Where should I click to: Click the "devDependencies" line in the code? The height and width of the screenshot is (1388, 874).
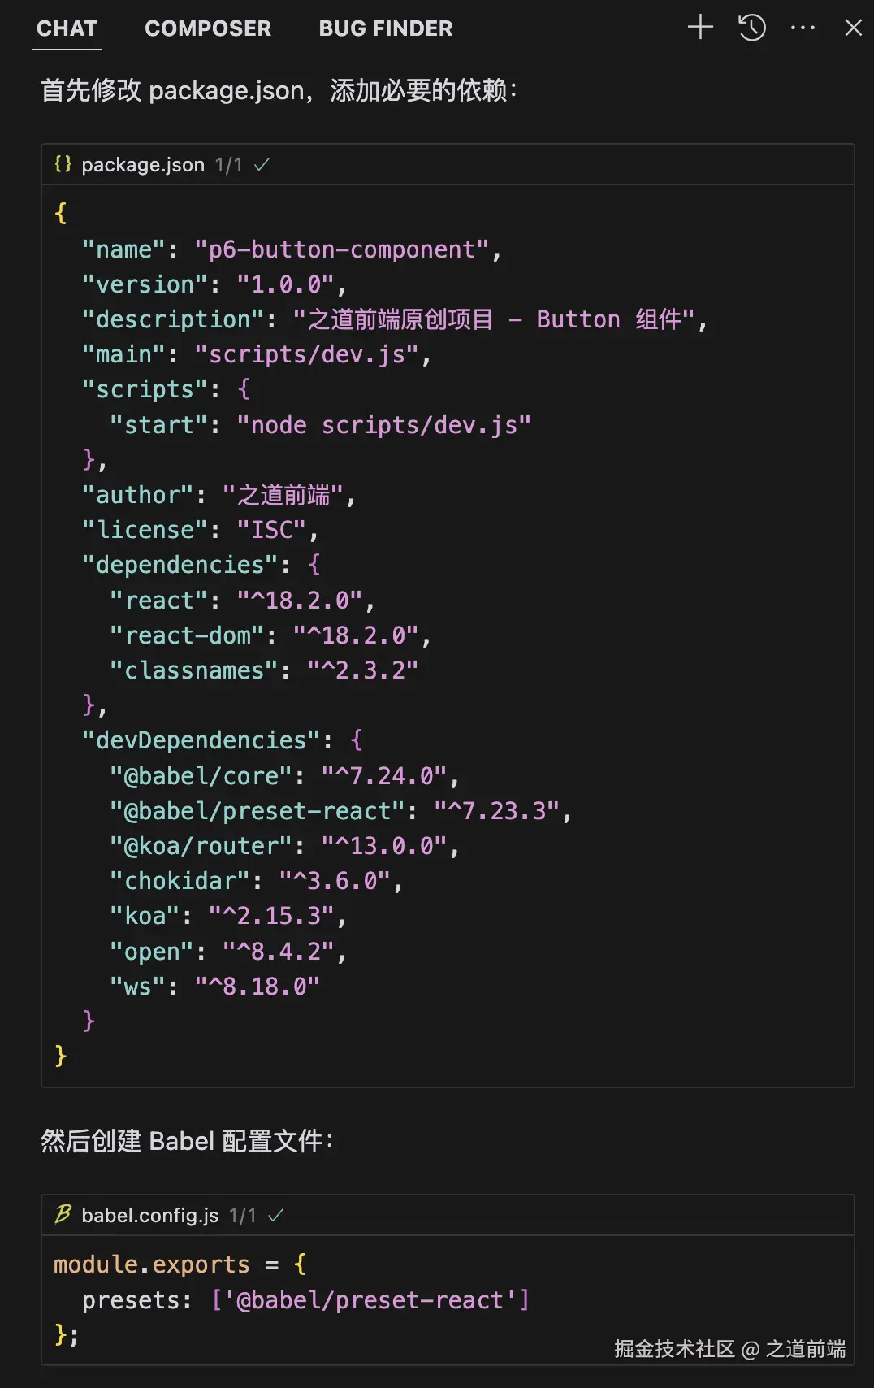(x=222, y=740)
